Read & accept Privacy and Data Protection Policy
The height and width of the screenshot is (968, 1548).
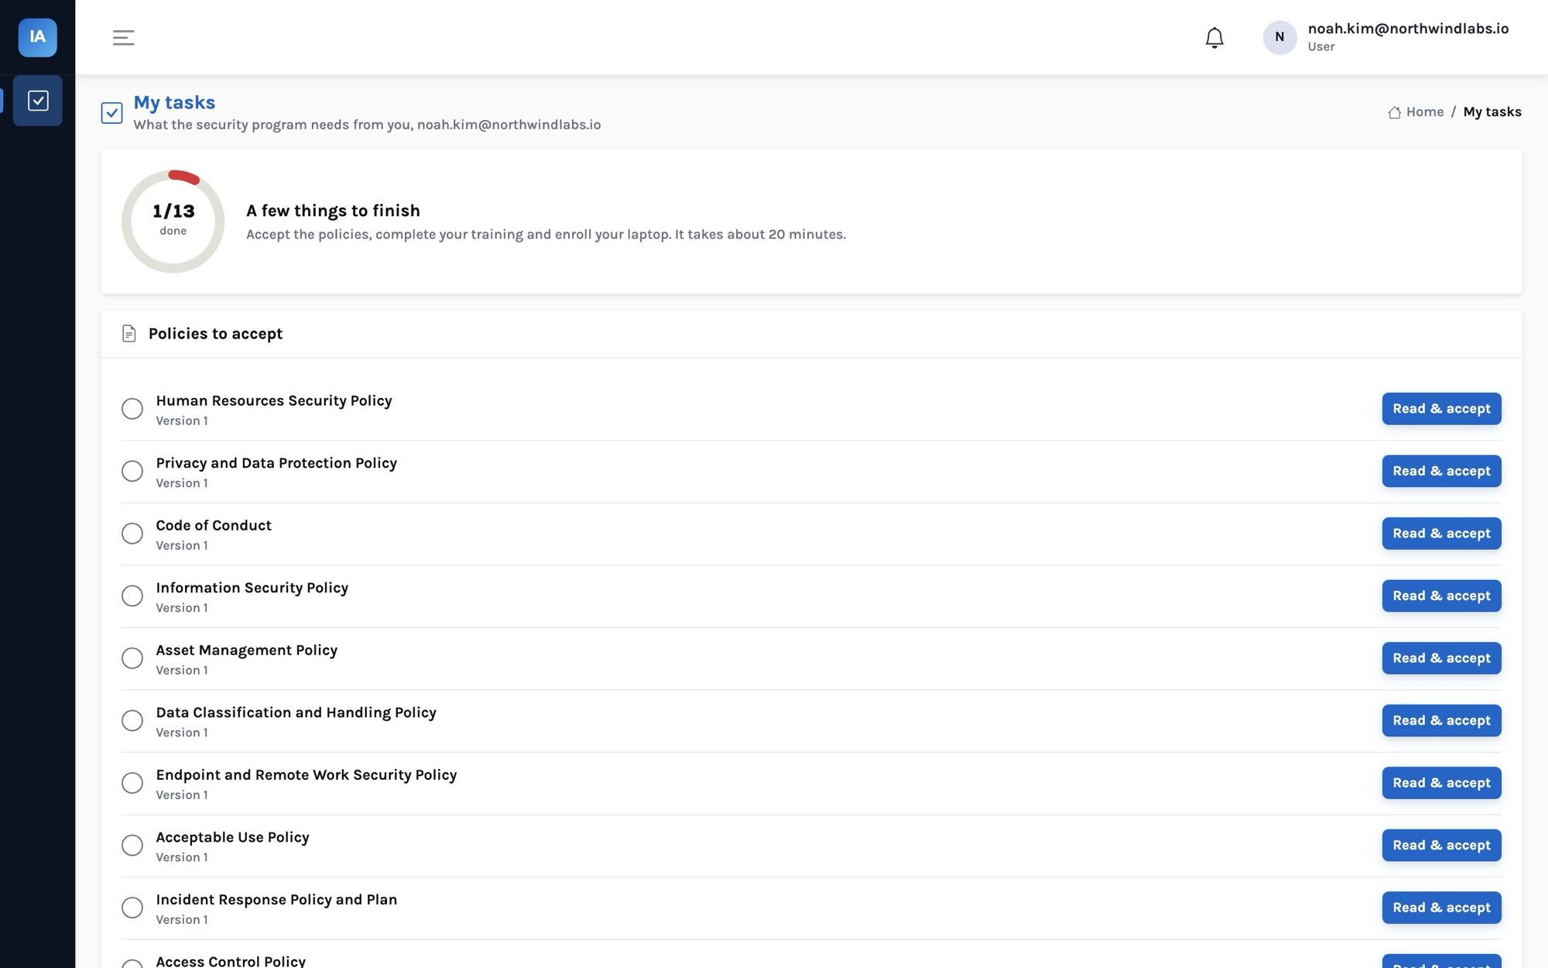[x=1441, y=471]
